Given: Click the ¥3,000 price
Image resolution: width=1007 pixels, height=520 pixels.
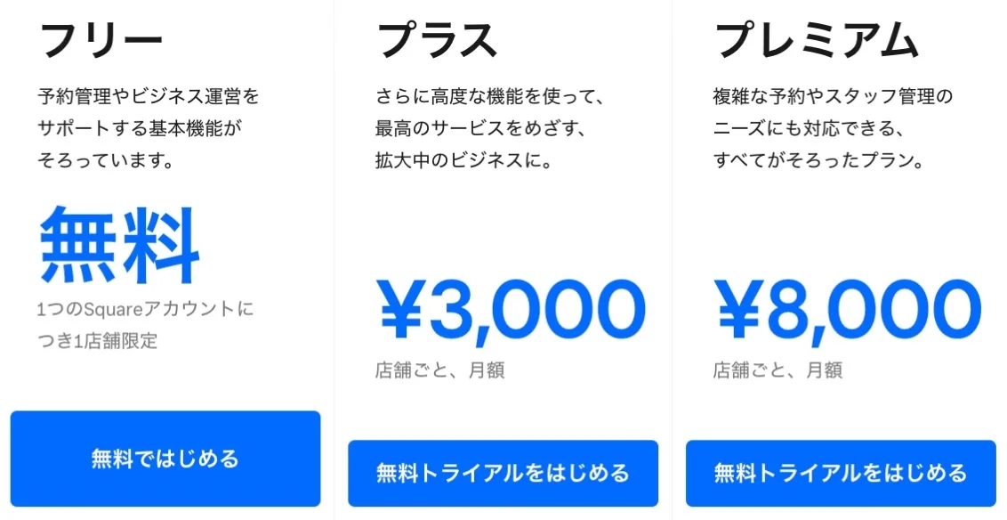Looking at the screenshot, I should click(x=510, y=311).
